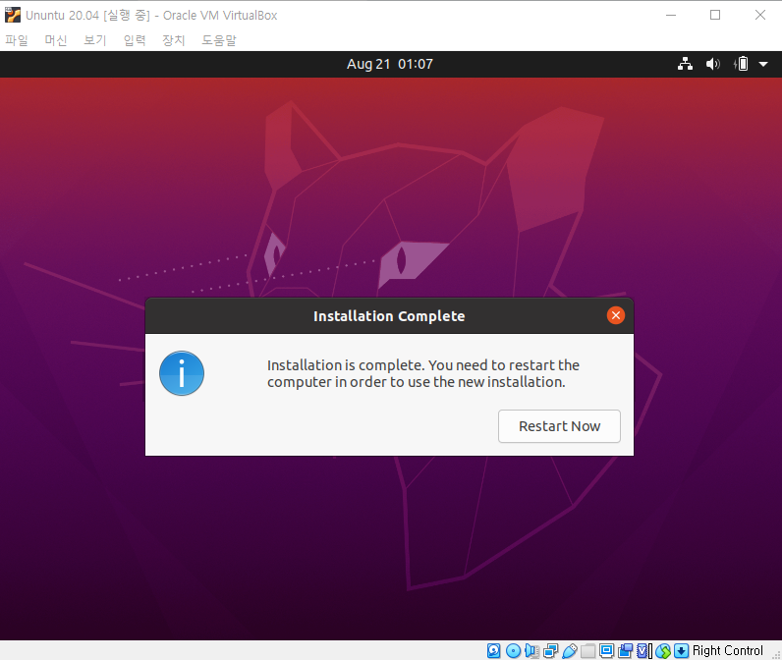This screenshot has width=782, height=660.
Task: Open the 머신 menu
Action: tap(56, 40)
